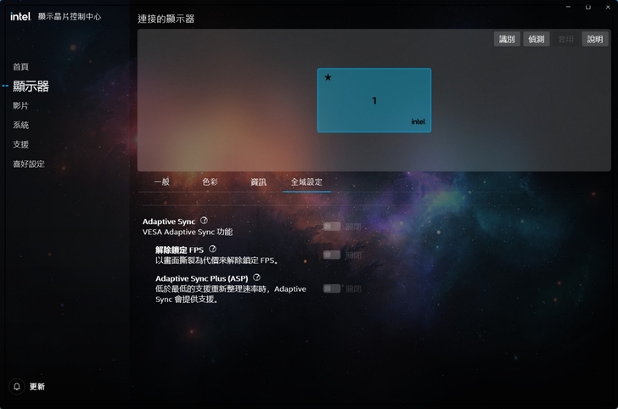This screenshot has height=409, width=618.
Task: Minimize the Intel control center window
Action: [x=569, y=7]
